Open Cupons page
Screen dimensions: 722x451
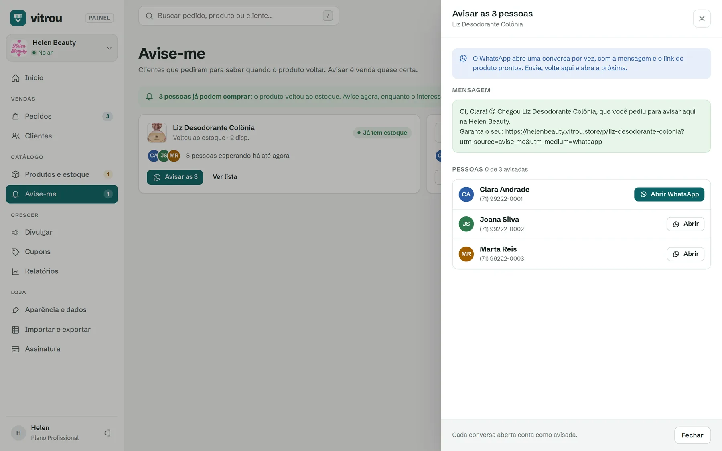point(62,252)
